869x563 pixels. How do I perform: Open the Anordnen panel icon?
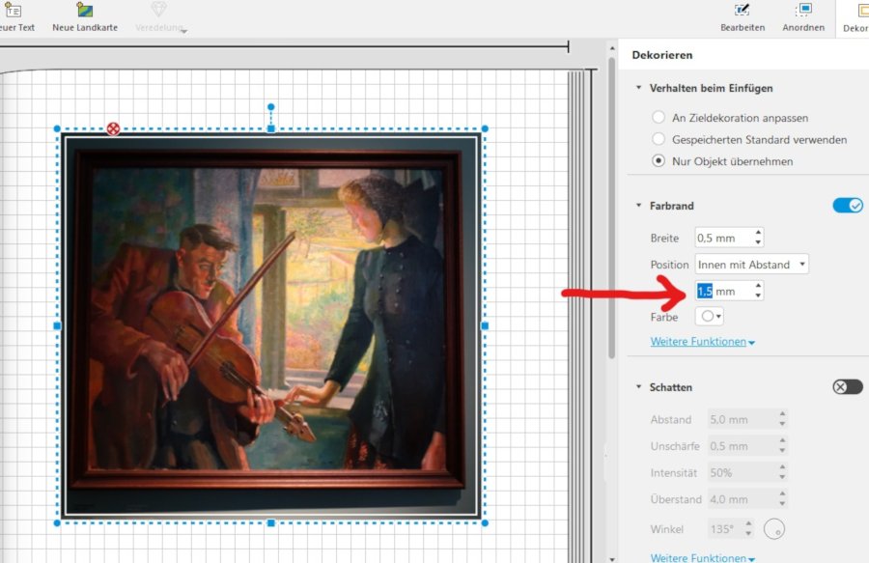click(x=803, y=11)
